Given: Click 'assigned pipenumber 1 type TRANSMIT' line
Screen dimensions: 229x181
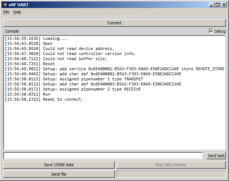Looking at the screenshot, I should pos(74,79).
